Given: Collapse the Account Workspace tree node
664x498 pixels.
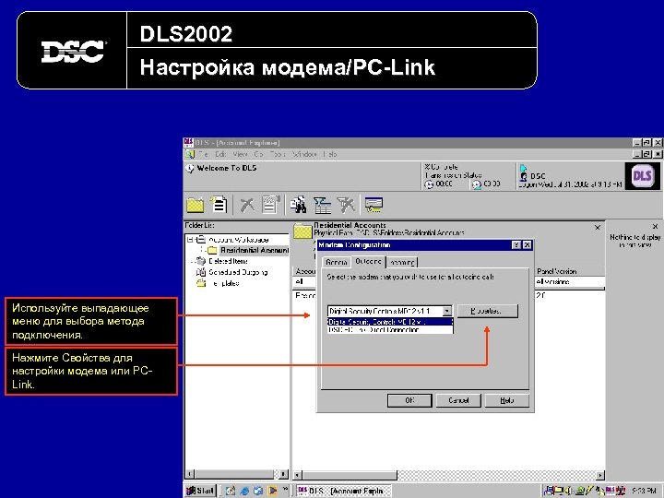Looking at the screenshot, I should click(191, 239).
